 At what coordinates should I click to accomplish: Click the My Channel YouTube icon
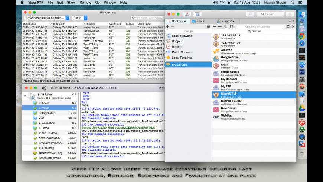(216, 81)
